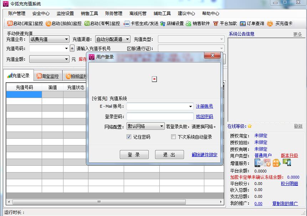307x216 pixels.
Task: Open the 充值业务 dropdown
Action: (x=49, y=39)
